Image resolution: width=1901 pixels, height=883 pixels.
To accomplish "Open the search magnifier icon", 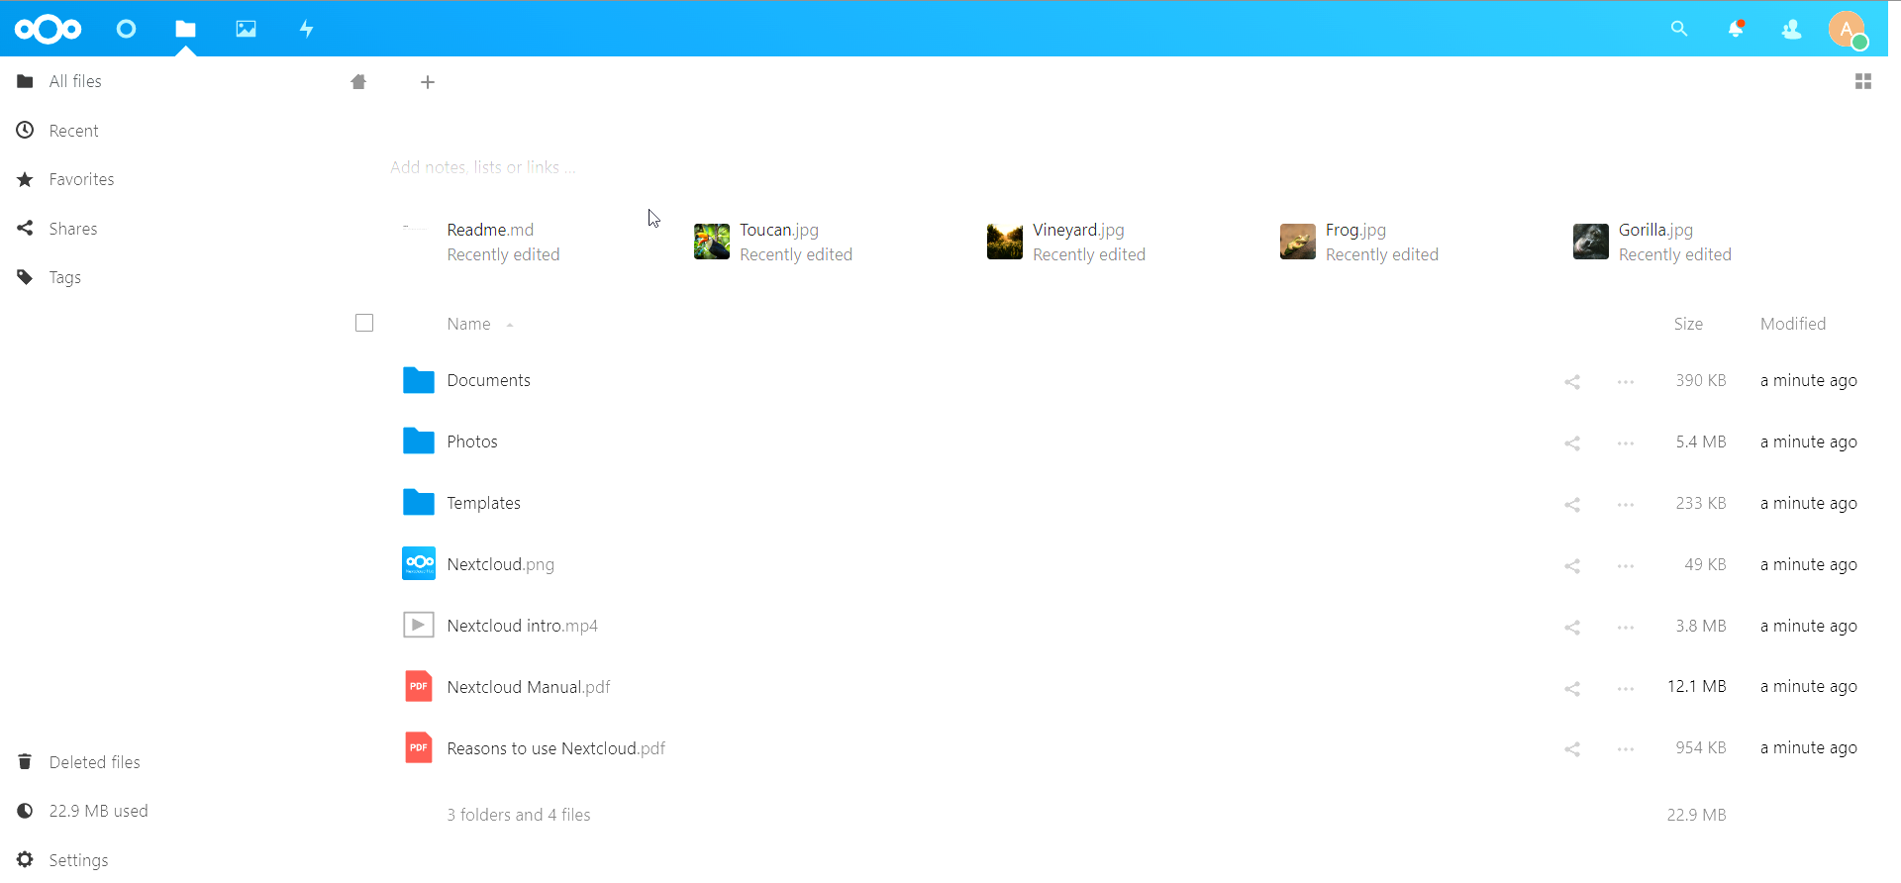I will point(1679,29).
